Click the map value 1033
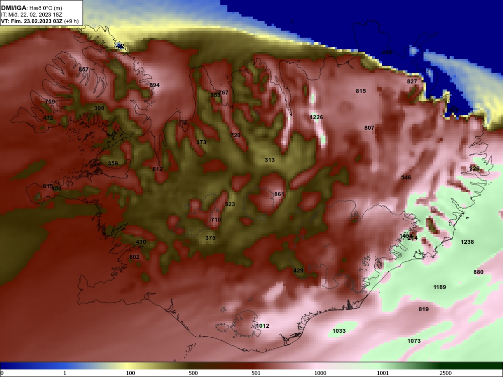 click(x=339, y=331)
